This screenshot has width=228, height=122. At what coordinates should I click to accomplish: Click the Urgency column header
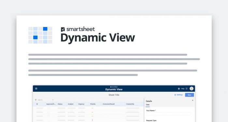tap(81, 104)
